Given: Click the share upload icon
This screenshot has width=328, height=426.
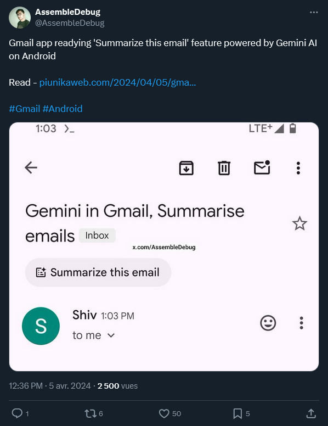Looking at the screenshot, I should pos(311,413).
